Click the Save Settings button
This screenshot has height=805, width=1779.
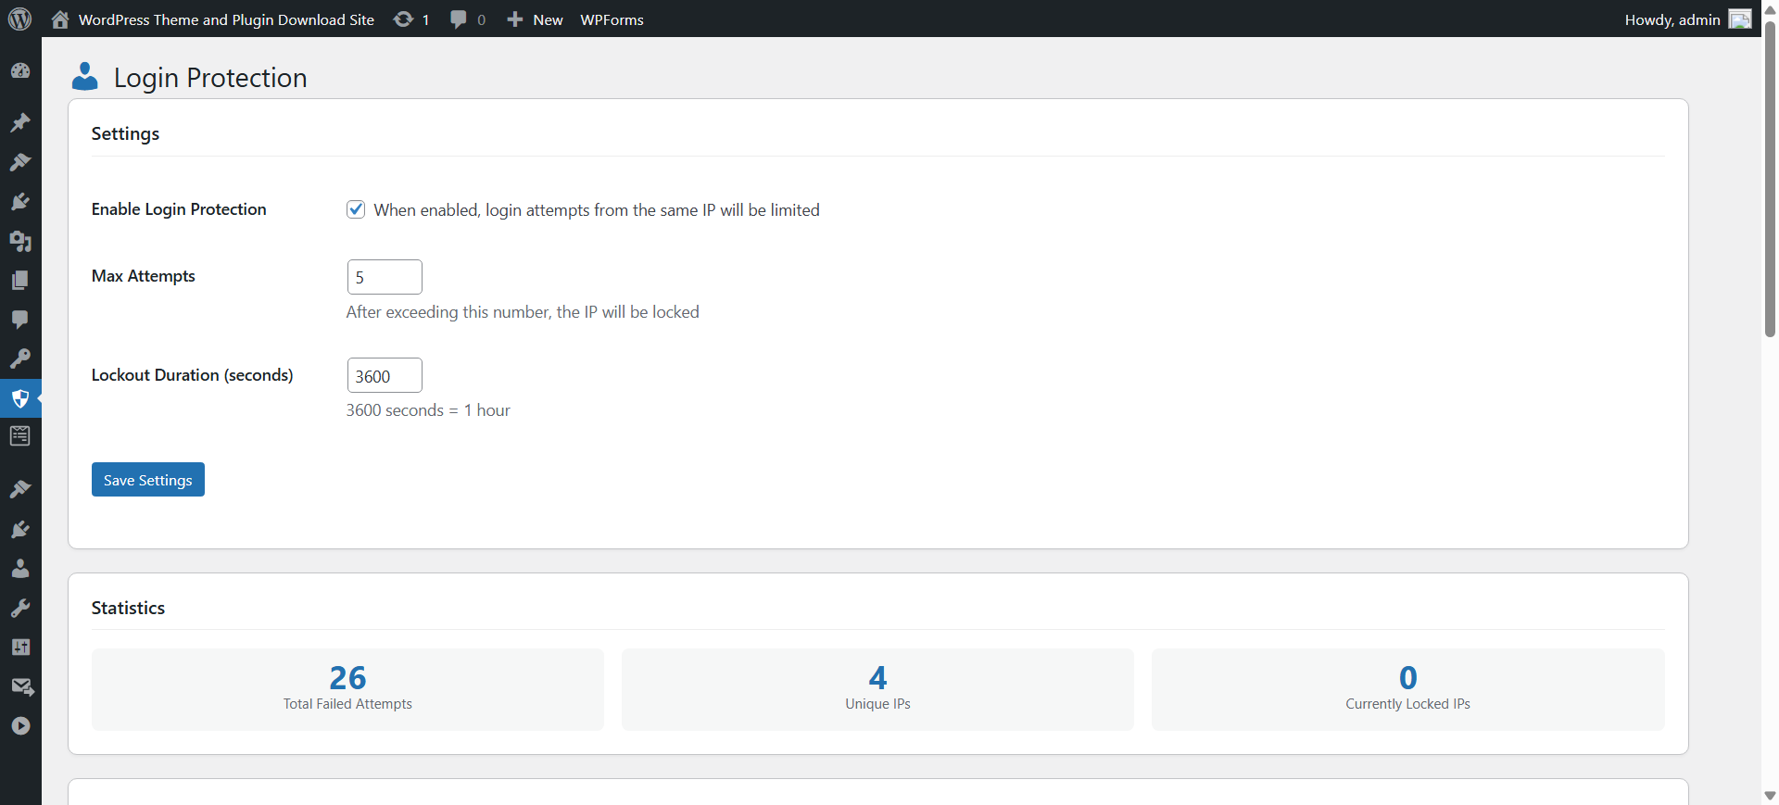pyautogui.click(x=148, y=480)
